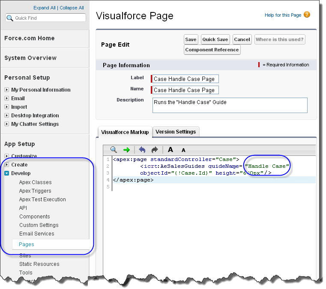The width and height of the screenshot is (326, 289).
Task: Increase editor font with large A icon
Action: point(170,149)
